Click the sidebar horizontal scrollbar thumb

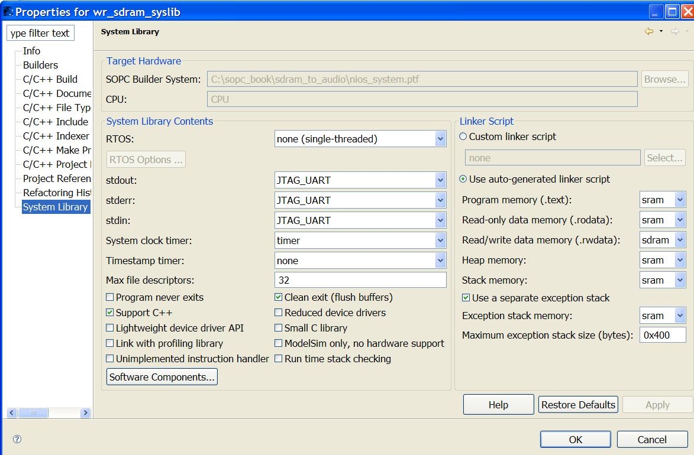pos(33,412)
